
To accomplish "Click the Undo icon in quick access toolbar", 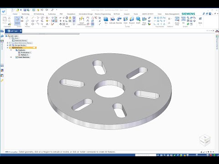I will click(42, 10).
